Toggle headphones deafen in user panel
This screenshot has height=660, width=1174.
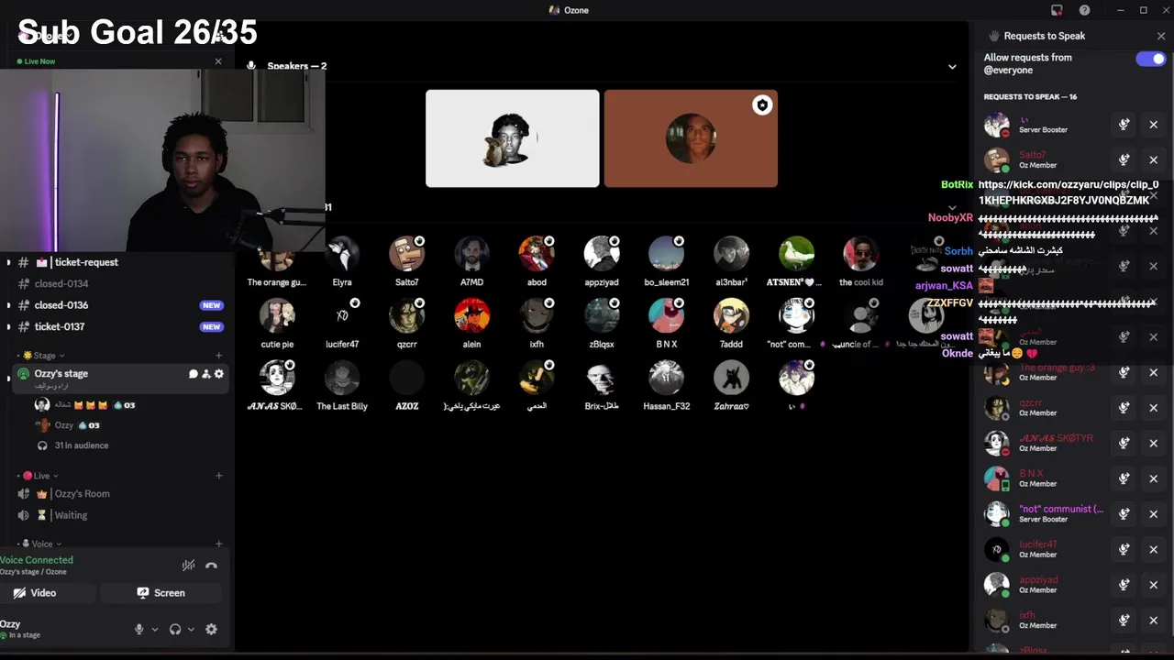click(175, 629)
